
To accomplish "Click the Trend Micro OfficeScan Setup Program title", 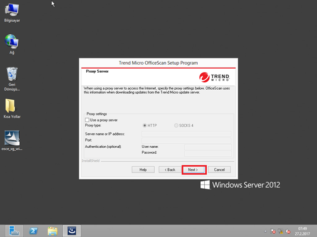I will coord(158,63).
